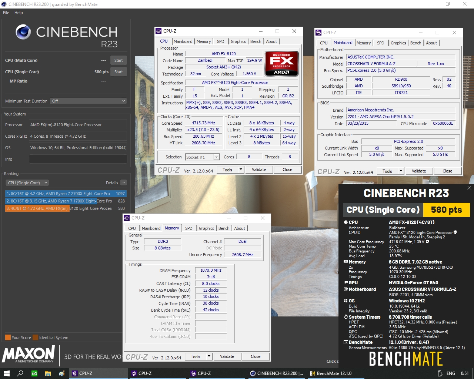Select ranking entry Ryzen 7 2700X

point(66,194)
